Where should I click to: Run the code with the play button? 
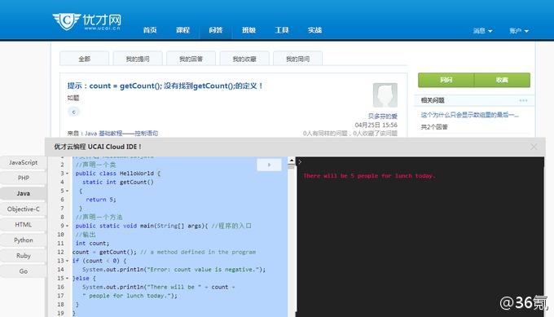click(x=269, y=165)
